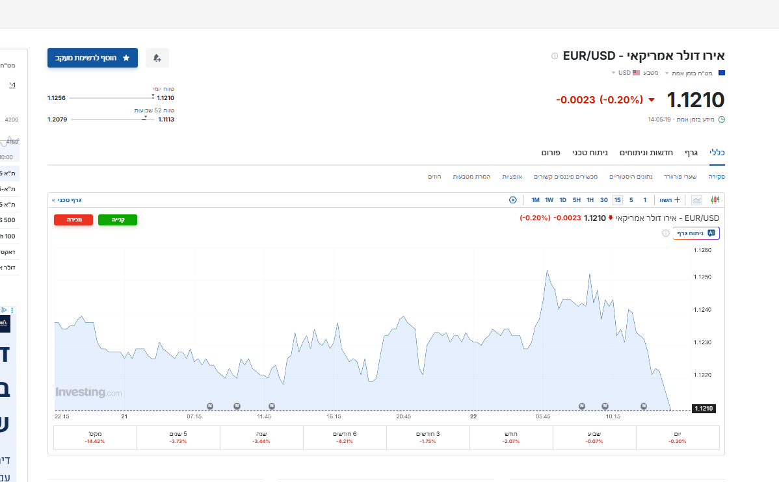779x482 pixels.
Task: Select the 5-minute chart interval
Action: coord(631,200)
